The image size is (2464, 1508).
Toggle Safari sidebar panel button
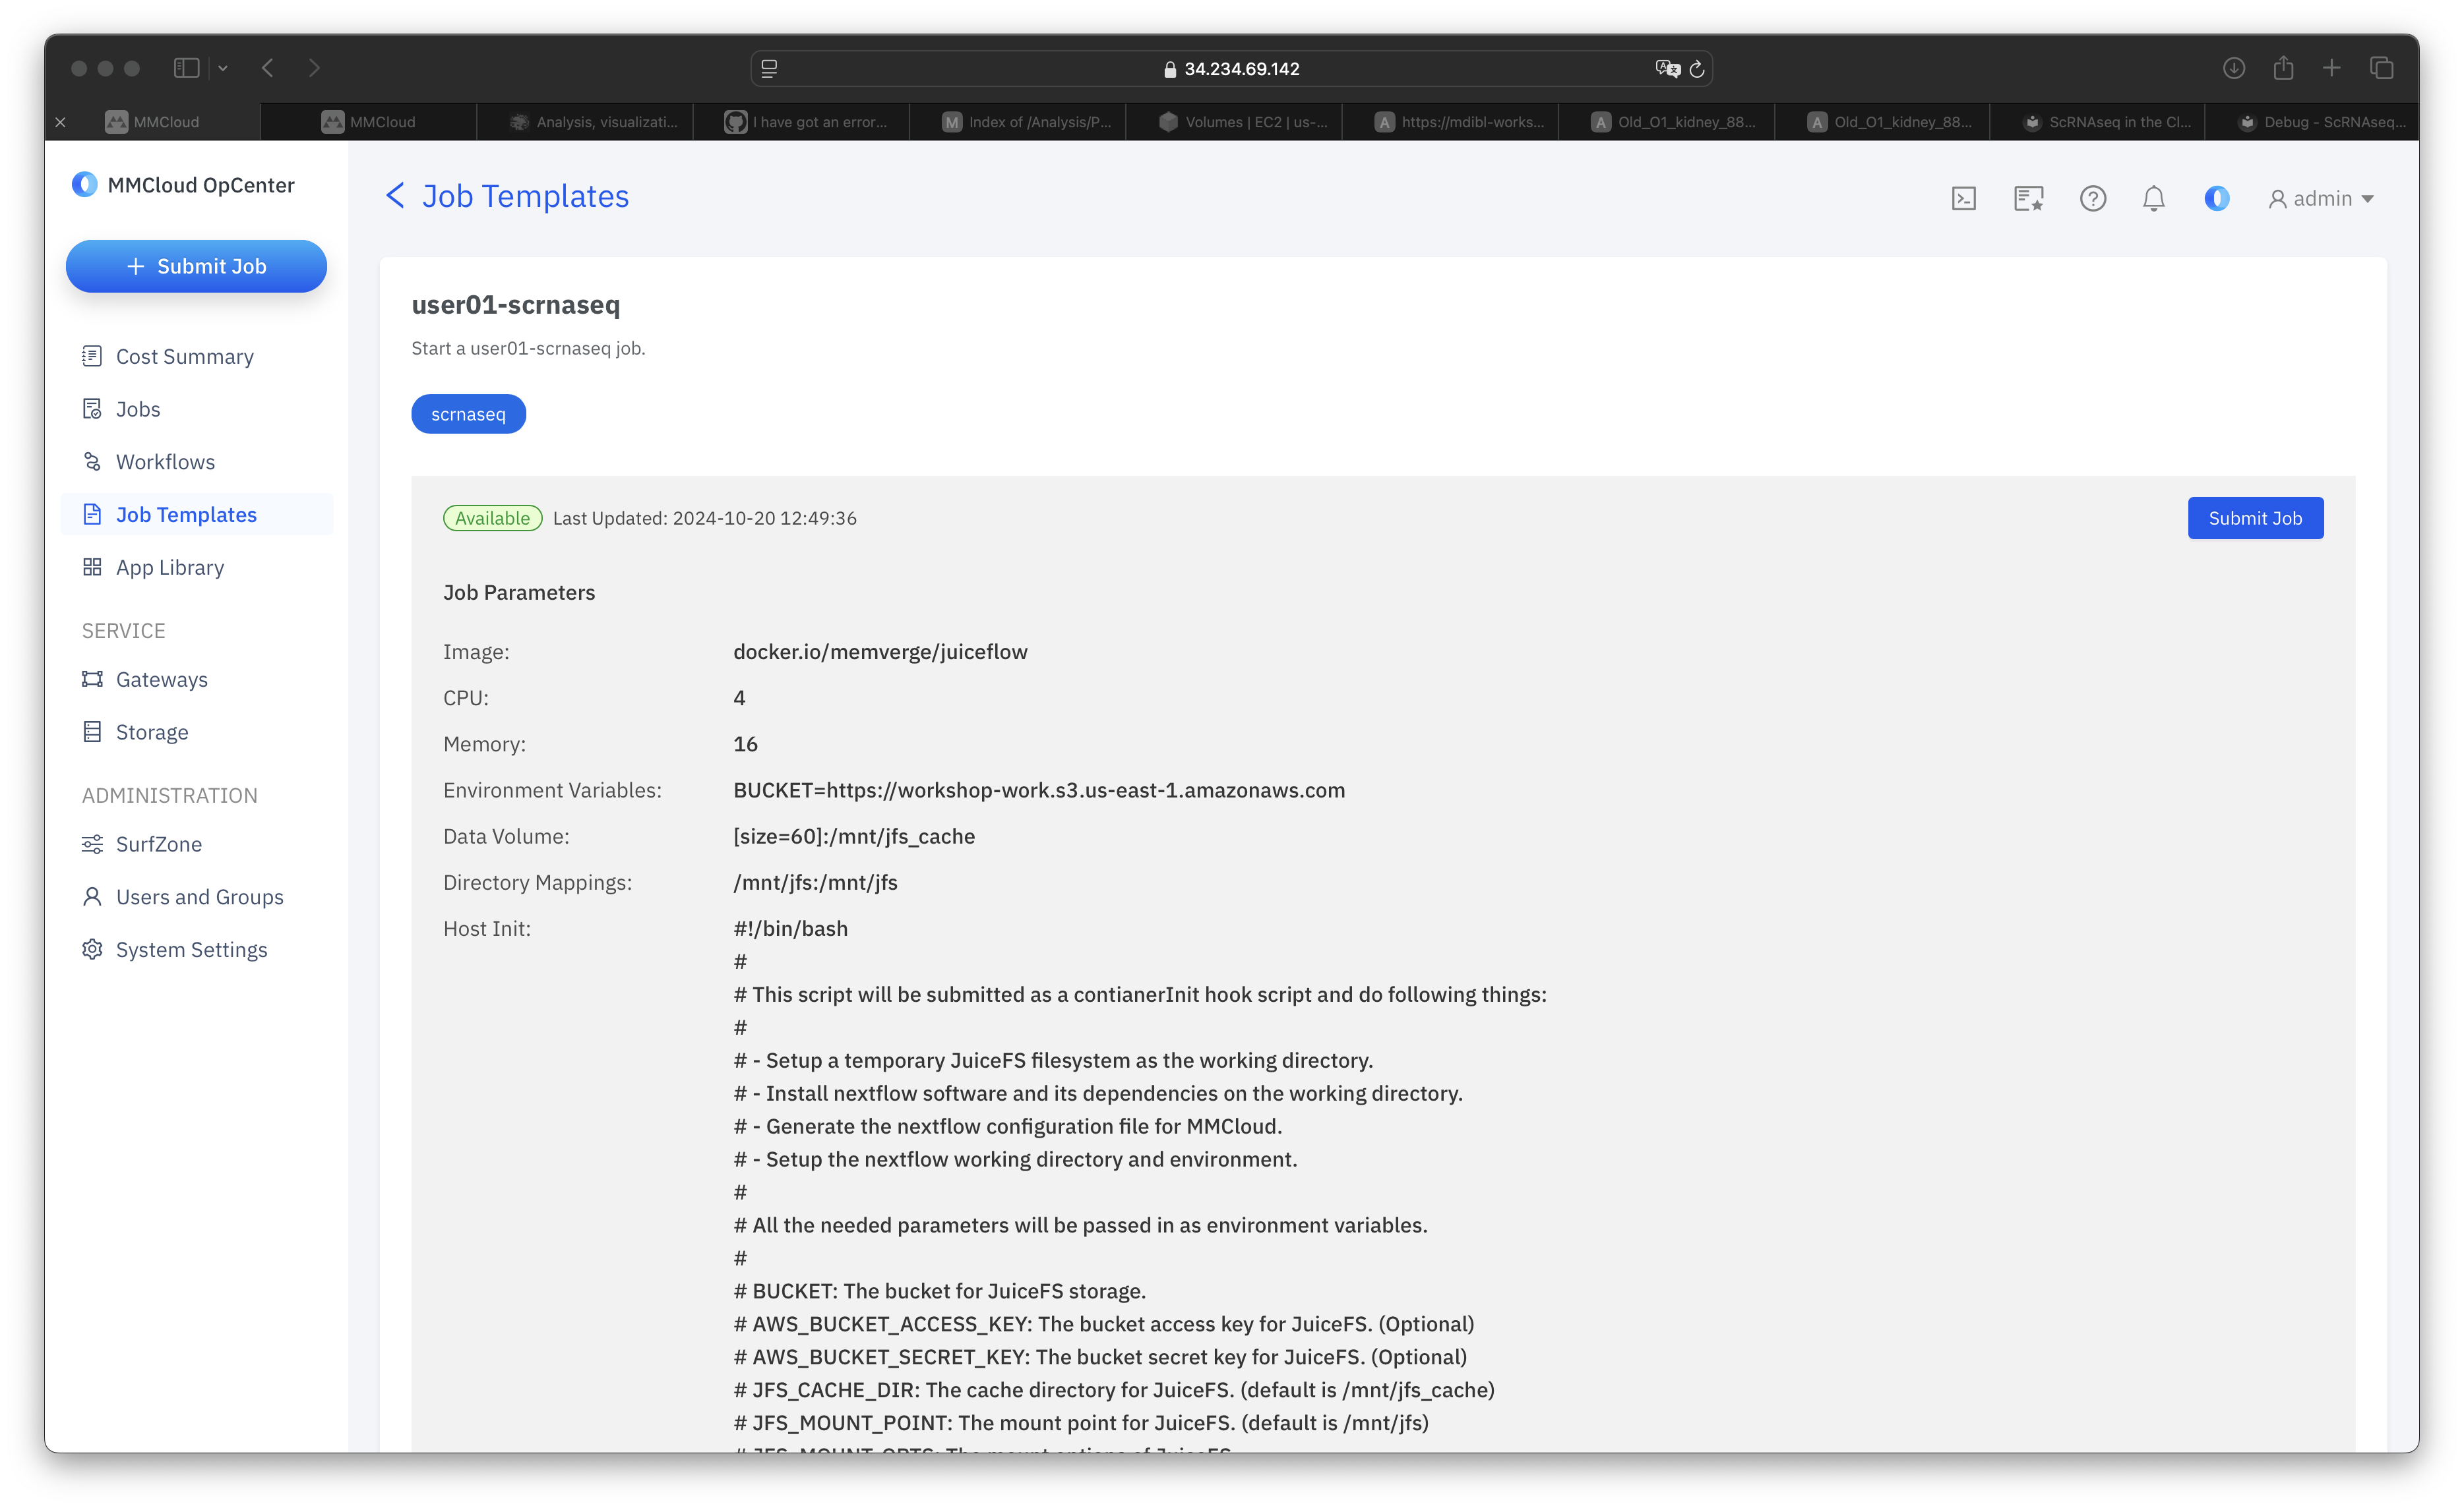(x=186, y=68)
